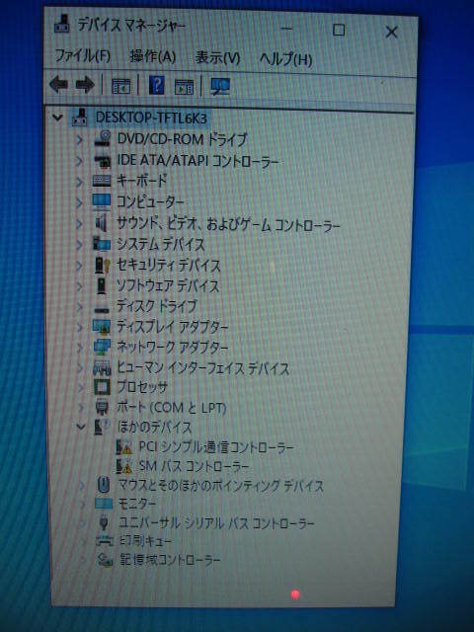Expand the ネットワーク アダプター node

[x=80, y=347]
